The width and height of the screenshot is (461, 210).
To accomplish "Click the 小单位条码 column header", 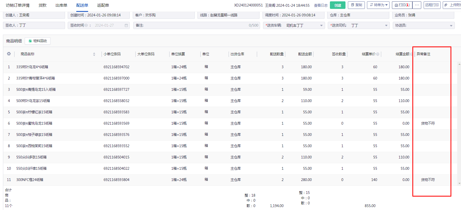I will point(112,54).
